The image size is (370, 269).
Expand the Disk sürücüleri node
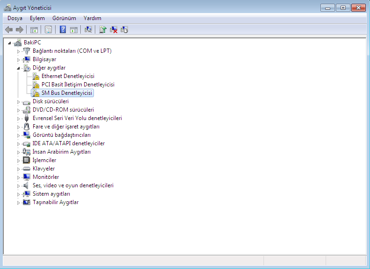pos(18,102)
